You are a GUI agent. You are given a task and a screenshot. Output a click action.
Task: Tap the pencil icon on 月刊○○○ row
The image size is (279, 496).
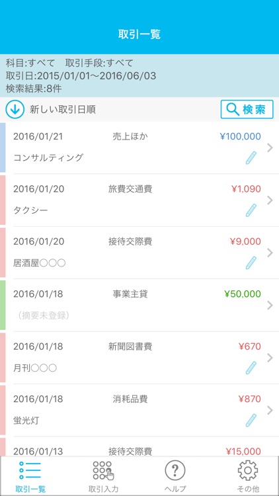click(251, 368)
